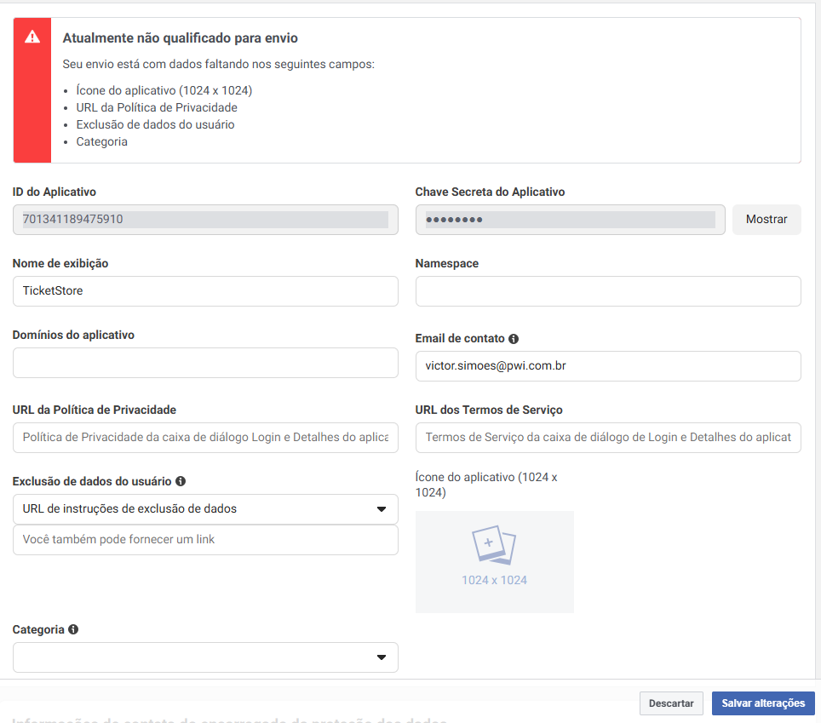
Task: Click URL da Política de Privacidade field
Action: click(205, 438)
